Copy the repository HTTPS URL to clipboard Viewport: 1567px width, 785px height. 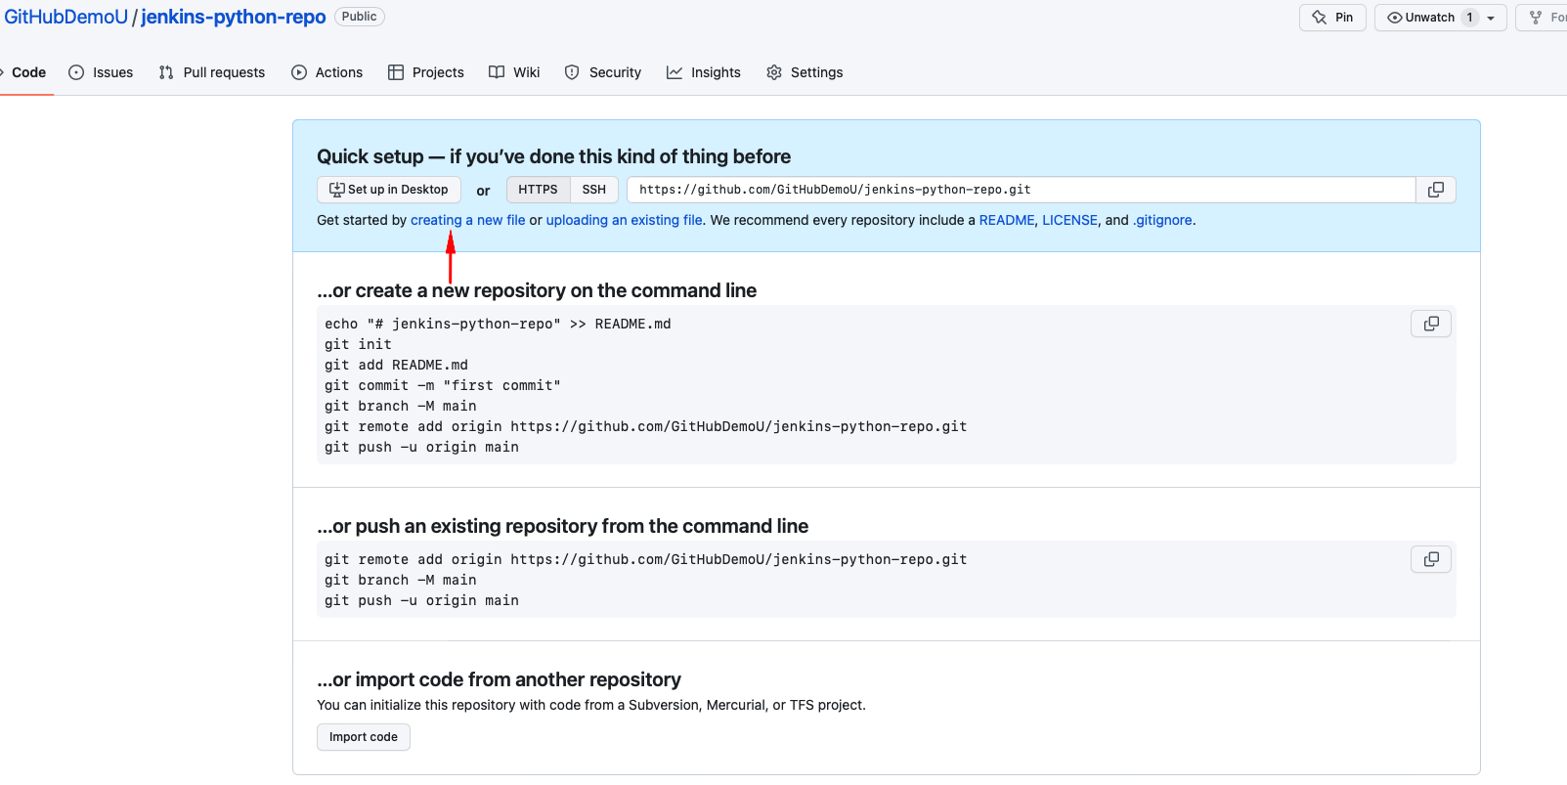[1435, 190]
